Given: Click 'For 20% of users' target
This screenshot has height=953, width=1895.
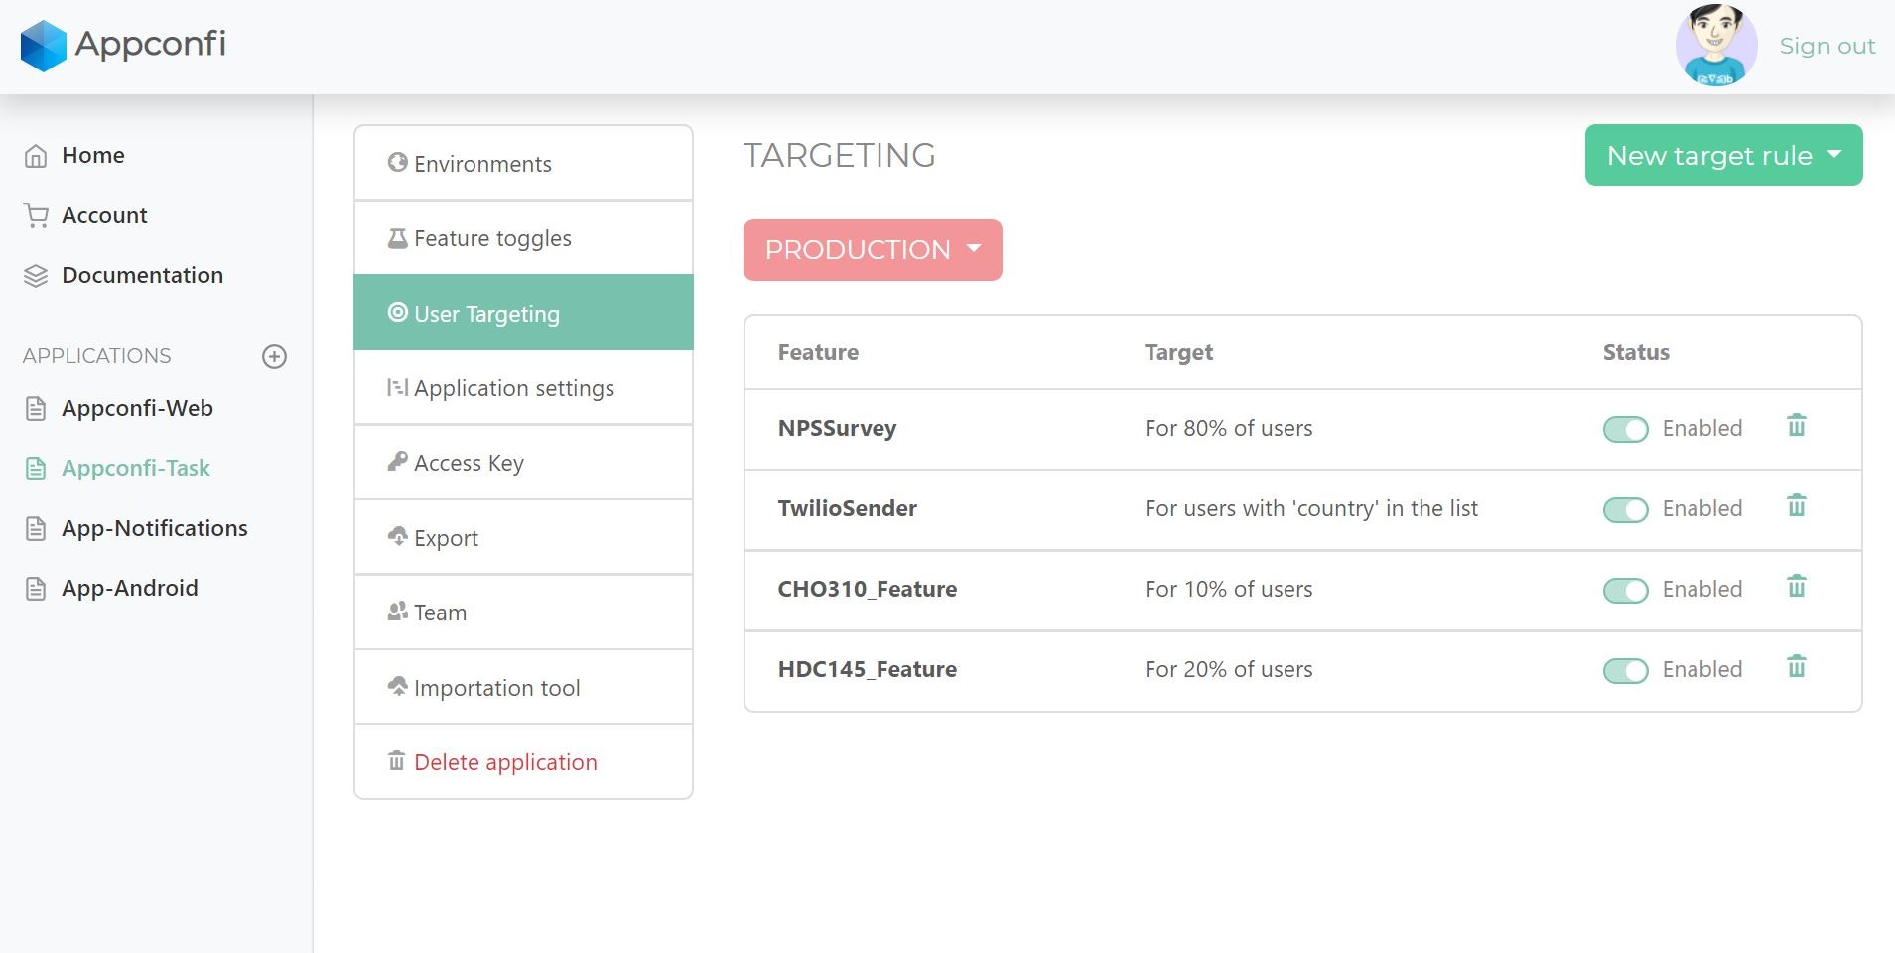Looking at the screenshot, I should click(x=1228, y=669).
